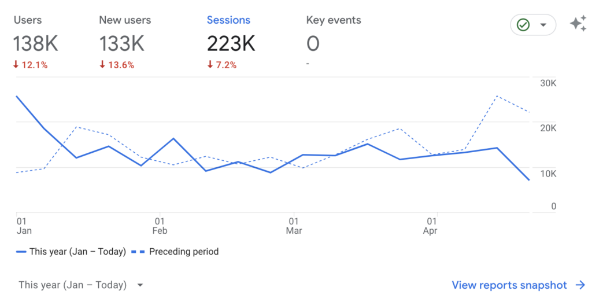Click the arrow next to View reports snapshot
Screen dimensions: 592x298
[x=580, y=285]
